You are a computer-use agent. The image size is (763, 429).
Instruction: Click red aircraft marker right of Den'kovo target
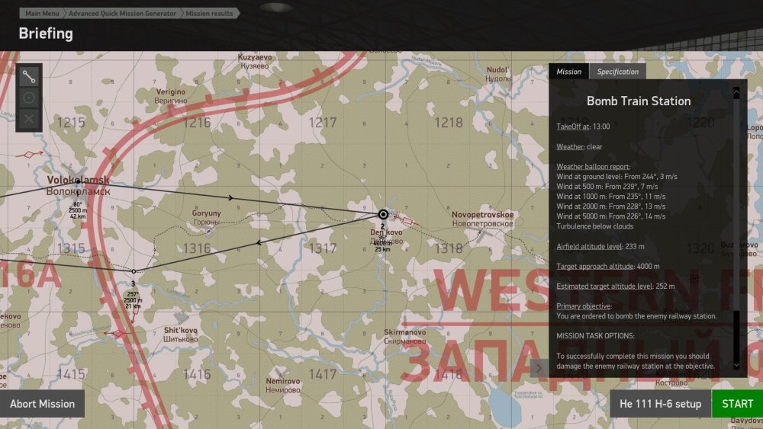pyautogui.click(x=407, y=221)
